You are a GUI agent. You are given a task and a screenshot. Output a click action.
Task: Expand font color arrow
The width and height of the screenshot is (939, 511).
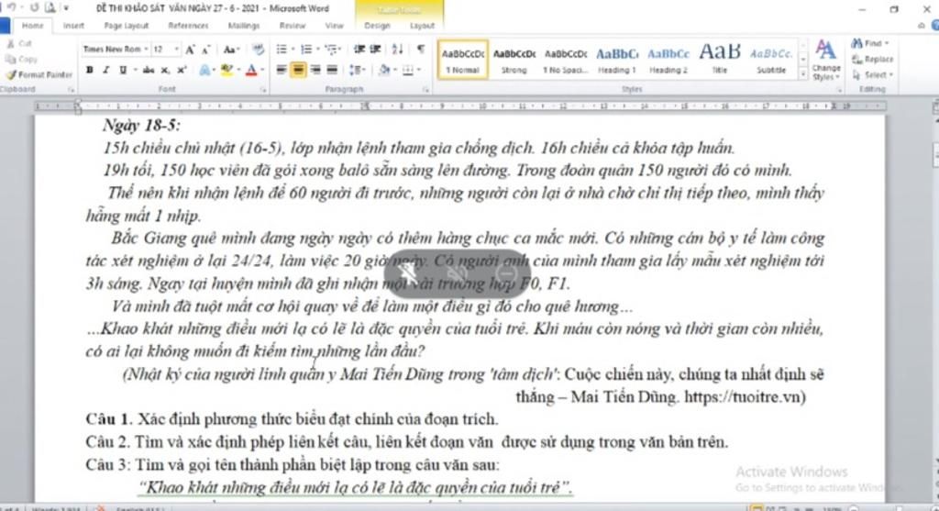point(261,70)
